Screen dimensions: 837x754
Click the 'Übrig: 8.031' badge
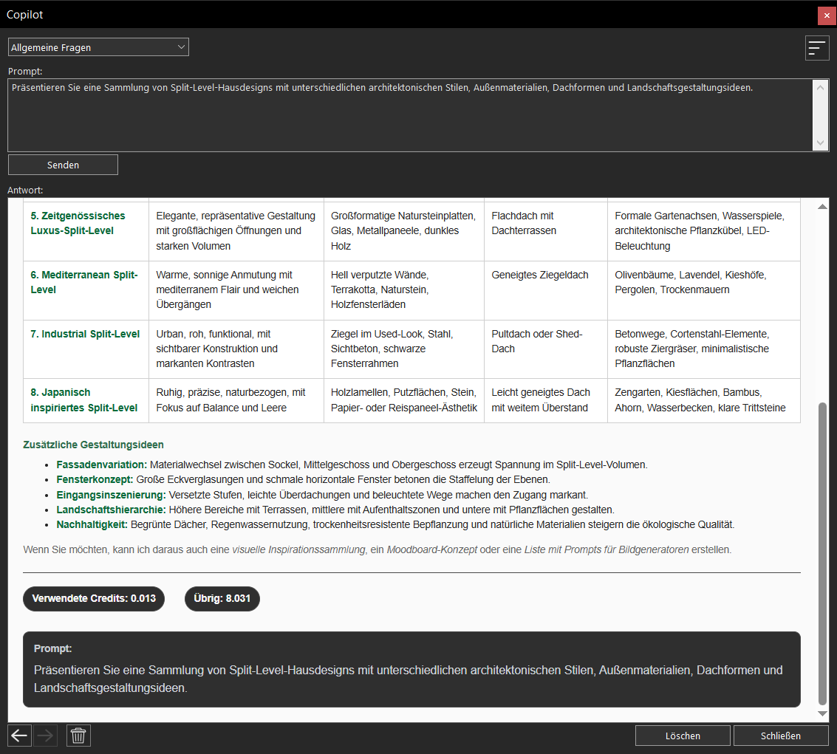click(222, 599)
